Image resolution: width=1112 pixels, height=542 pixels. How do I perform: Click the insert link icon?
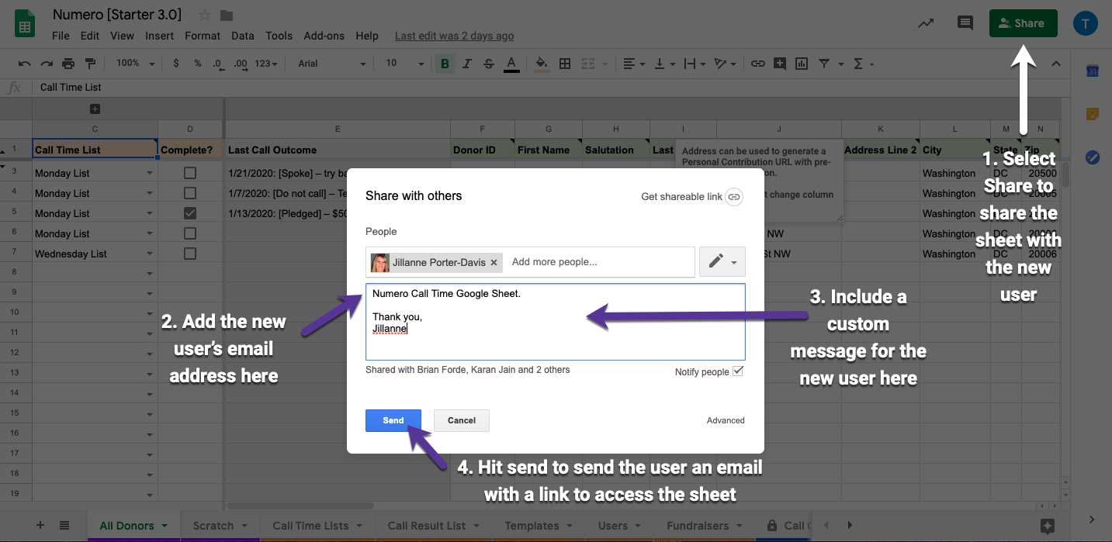tap(757, 64)
